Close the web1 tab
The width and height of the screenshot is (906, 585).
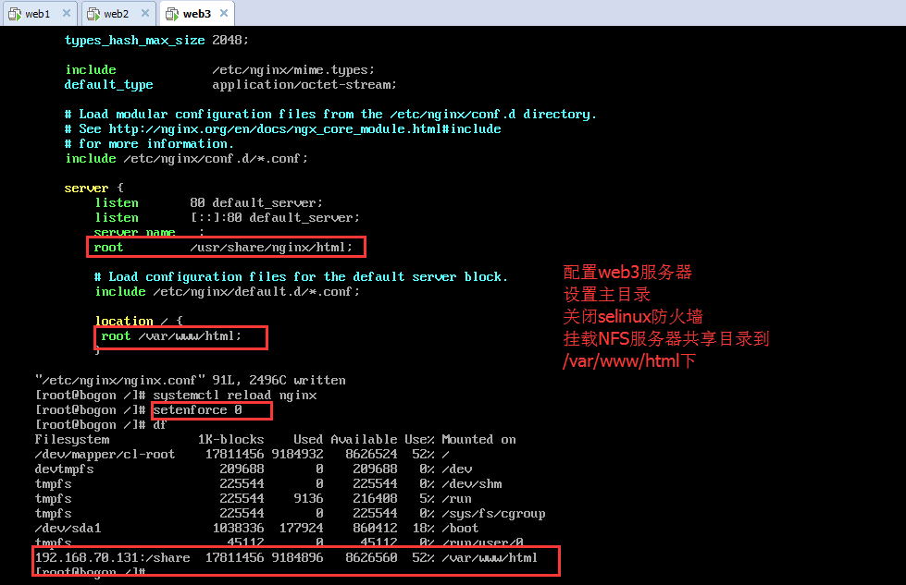[67, 13]
